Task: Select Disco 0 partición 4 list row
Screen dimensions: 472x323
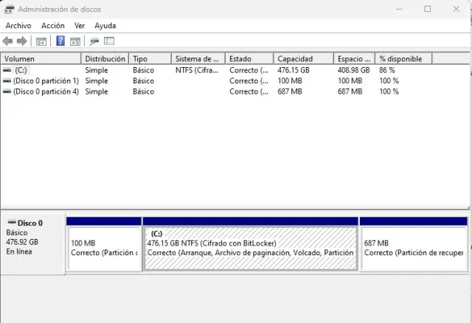Action: click(x=46, y=92)
